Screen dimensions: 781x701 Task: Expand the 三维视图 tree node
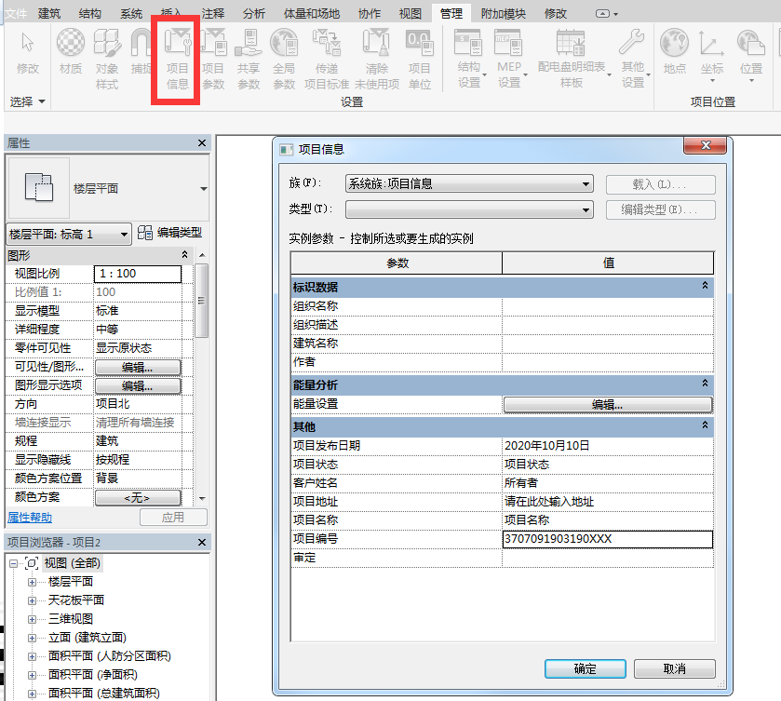coord(32,619)
